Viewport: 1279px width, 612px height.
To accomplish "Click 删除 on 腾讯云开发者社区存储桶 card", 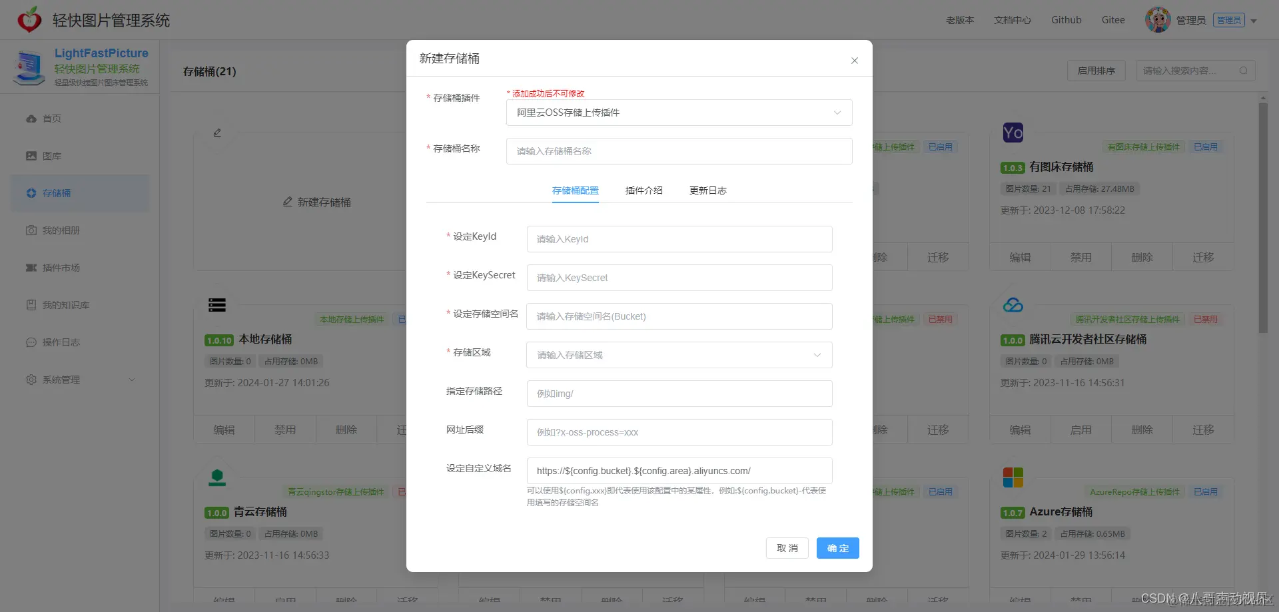I will [1142, 430].
